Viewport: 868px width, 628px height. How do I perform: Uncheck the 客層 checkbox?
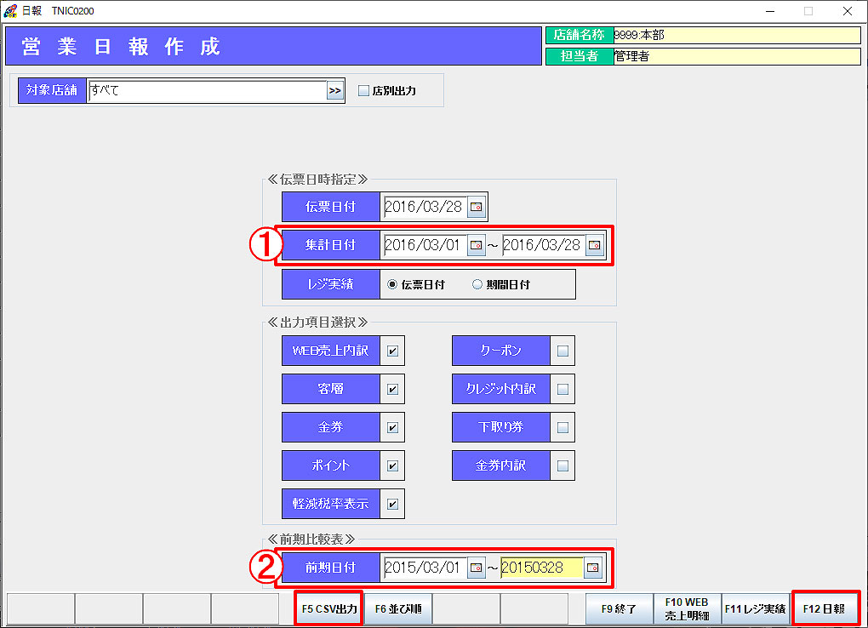pyautogui.click(x=392, y=389)
